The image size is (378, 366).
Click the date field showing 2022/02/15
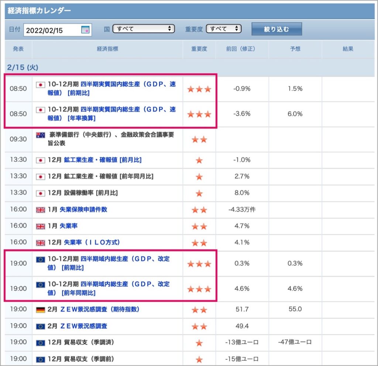[x=57, y=30]
